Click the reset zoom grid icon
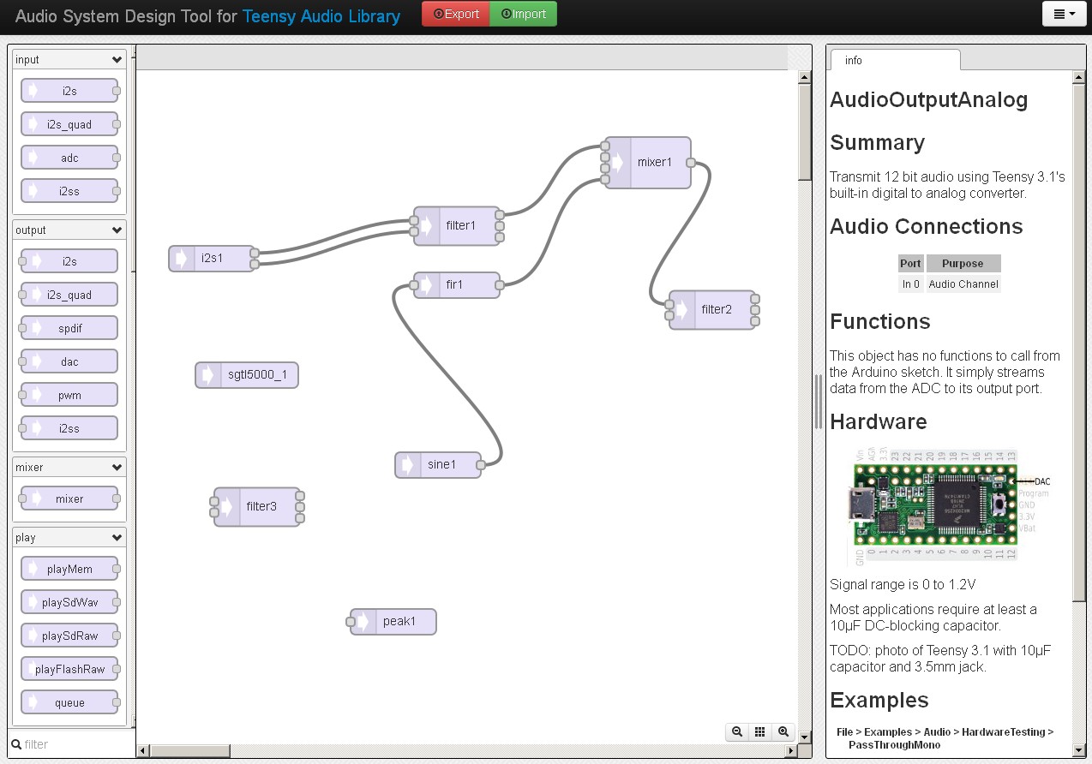 click(x=760, y=731)
